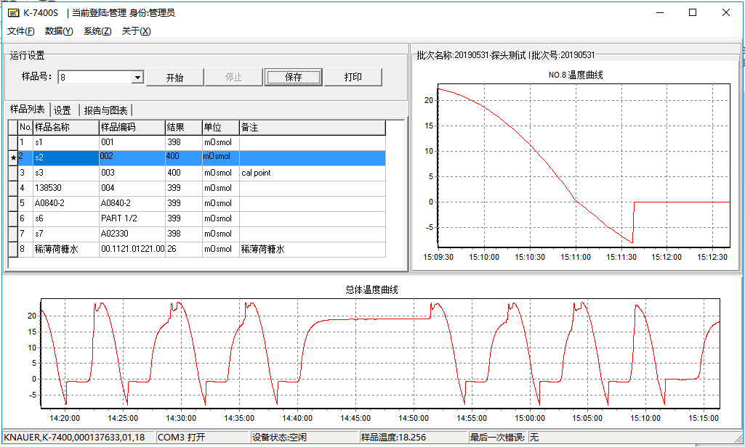This screenshot has height=447, width=745.
Task: Select the row named 稀薄荷糖水
Action: point(65,249)
